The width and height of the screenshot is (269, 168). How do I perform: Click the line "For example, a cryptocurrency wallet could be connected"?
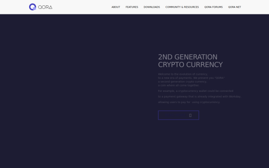coord(195,91)
